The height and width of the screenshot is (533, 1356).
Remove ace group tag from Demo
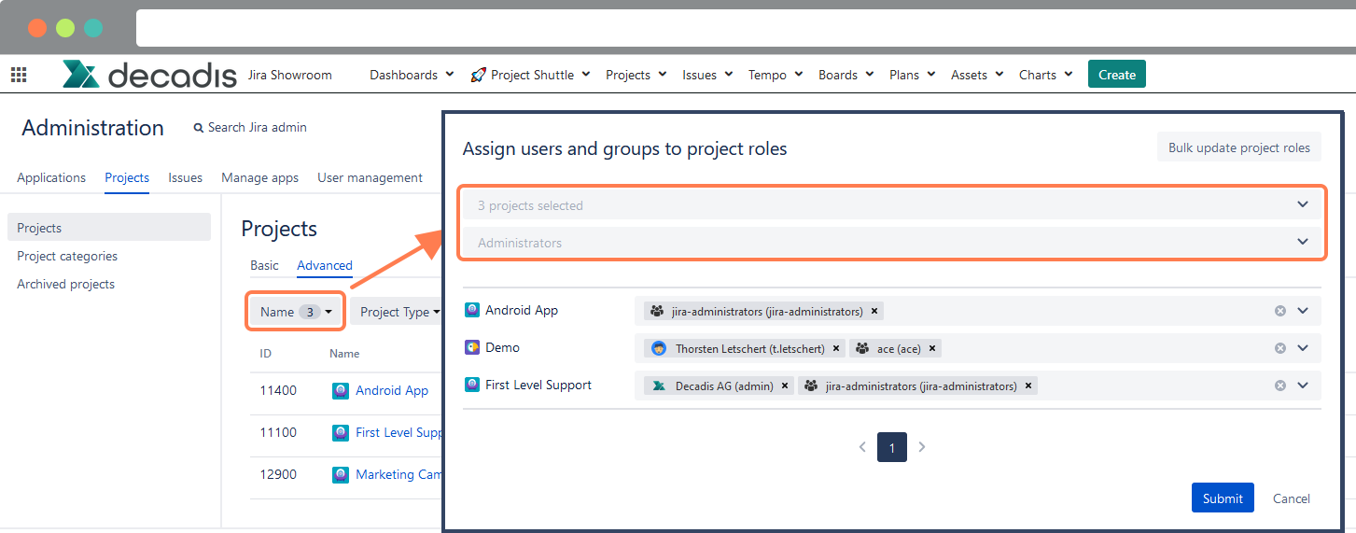coord(932,349)
